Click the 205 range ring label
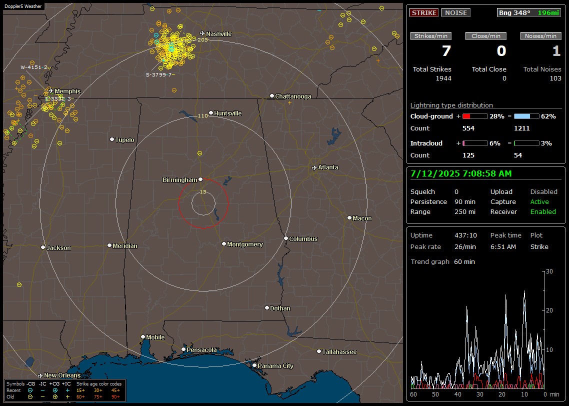The height and width of the screenshot is (406, 569). [x=203, y=39]
